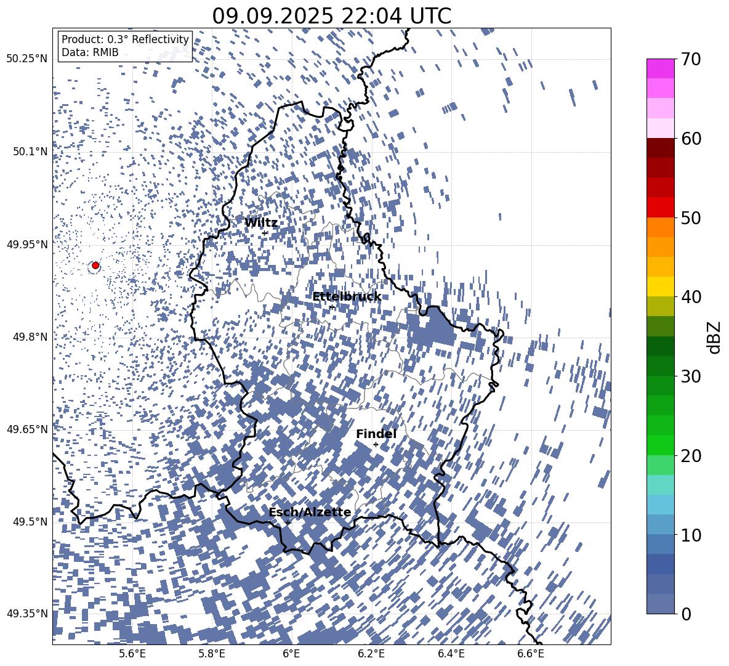Click the 49.95°N latitude label
Screen dimensions: 729x666
(x=27, y=245)
